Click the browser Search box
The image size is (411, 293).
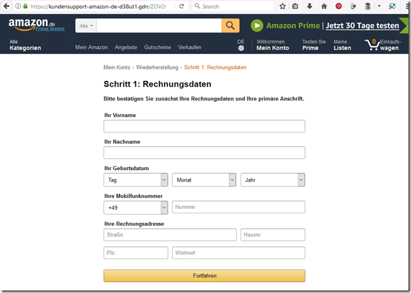click(x=234, y=6)
